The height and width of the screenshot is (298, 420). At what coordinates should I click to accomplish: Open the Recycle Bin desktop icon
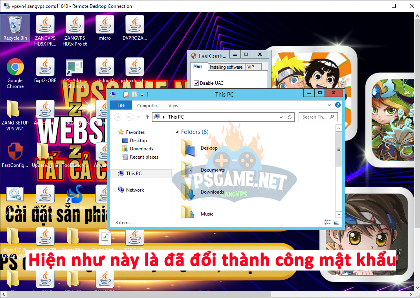[15, 27]
